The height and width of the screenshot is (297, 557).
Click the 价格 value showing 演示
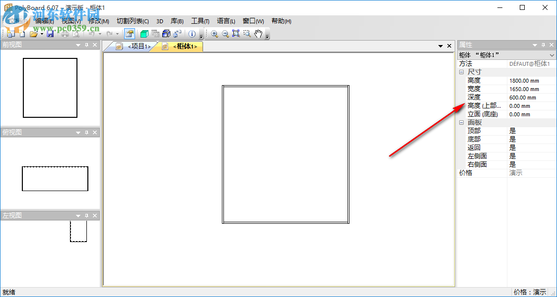[516, 172]
